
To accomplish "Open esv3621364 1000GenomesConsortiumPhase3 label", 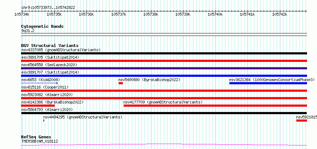I will (x=272, y=80).
